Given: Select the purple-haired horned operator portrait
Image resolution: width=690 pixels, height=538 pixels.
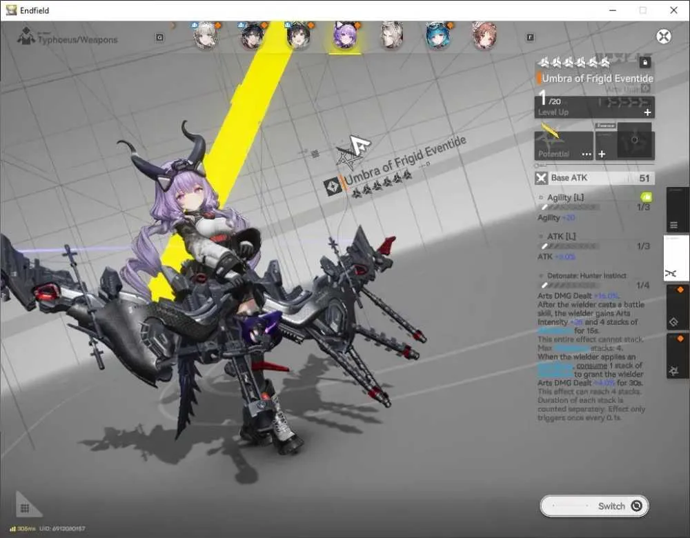Looking at the screenshot, I should point(346,36).
